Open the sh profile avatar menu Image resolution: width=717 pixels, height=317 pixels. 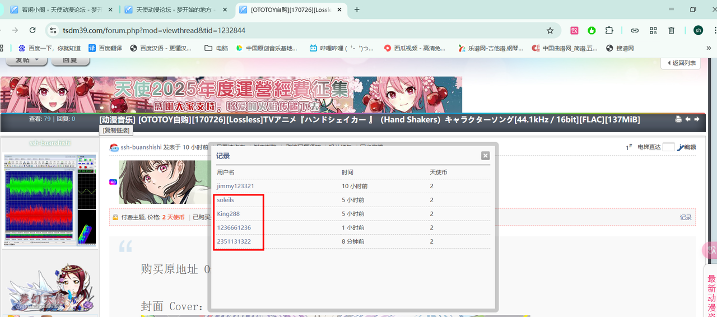pos(698,30)
